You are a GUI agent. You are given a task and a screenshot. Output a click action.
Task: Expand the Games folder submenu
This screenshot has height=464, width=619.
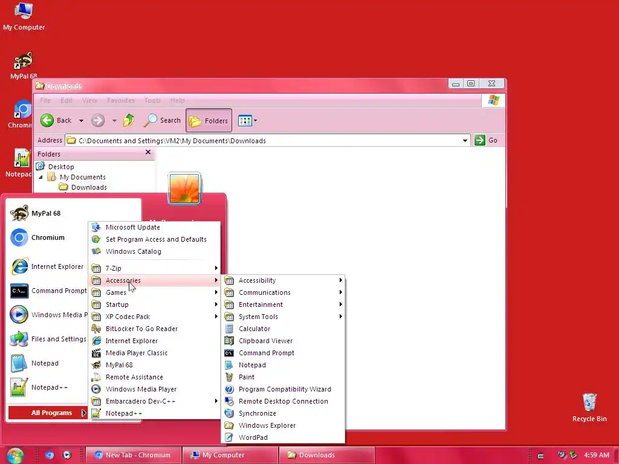(154, 292)
